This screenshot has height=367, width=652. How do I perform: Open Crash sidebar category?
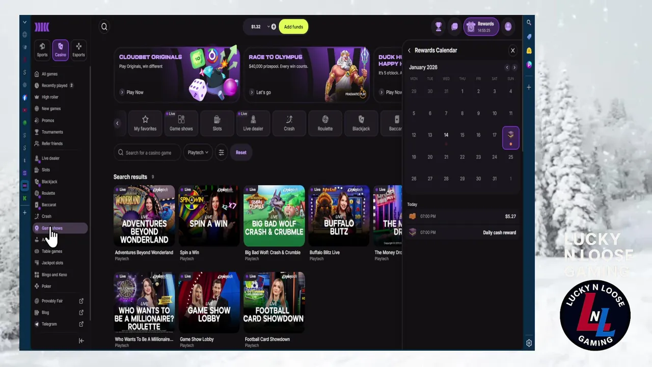point(60,216)
